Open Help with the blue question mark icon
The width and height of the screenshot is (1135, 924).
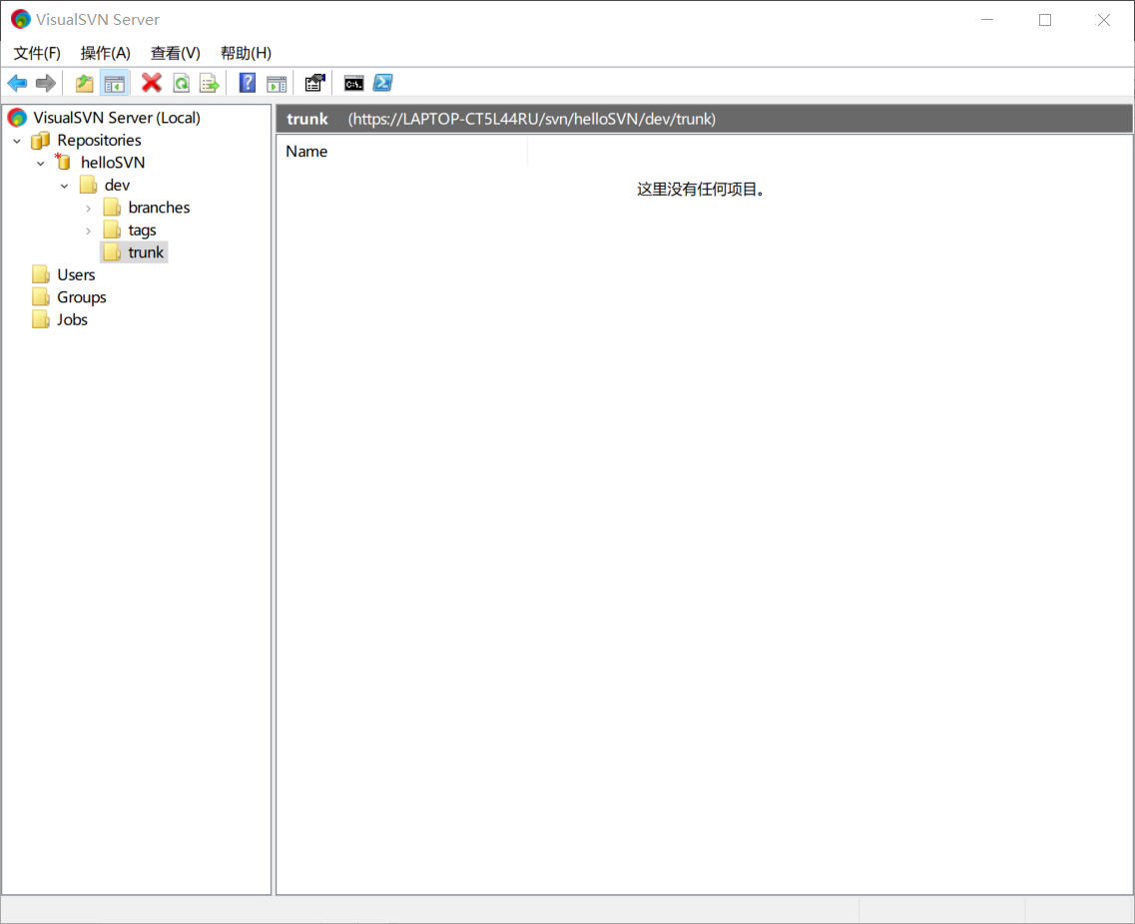point(248,83)
